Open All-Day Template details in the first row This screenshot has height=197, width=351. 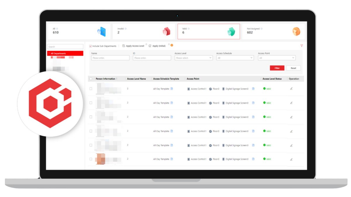172,89
